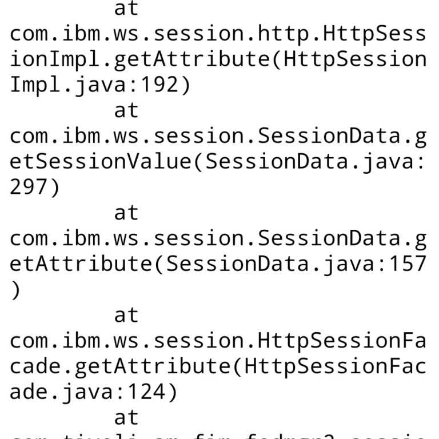Click the 'at' following the Impl.java:192) line

[126, 111]
